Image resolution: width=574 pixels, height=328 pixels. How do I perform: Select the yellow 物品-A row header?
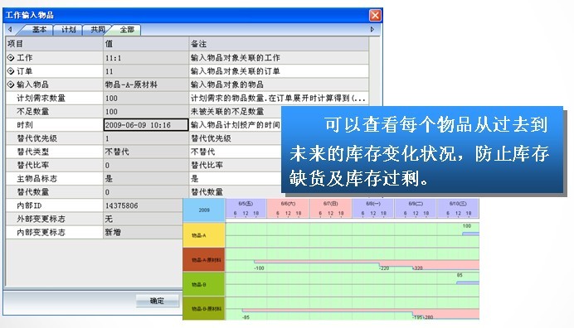[x=203, y=235]
